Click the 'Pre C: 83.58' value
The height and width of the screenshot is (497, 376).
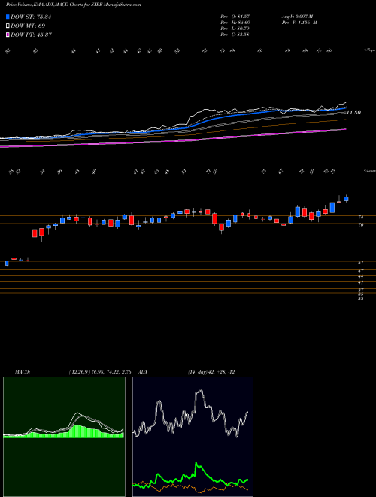point(235,35)
